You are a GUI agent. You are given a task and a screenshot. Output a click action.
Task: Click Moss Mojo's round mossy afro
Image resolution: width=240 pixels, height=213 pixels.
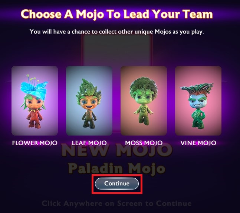(x=144, y=86)
